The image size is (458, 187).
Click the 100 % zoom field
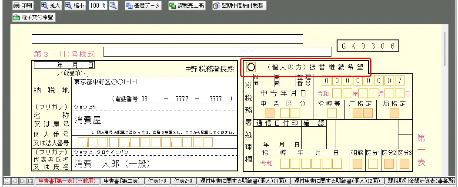(x=97, y=6)
